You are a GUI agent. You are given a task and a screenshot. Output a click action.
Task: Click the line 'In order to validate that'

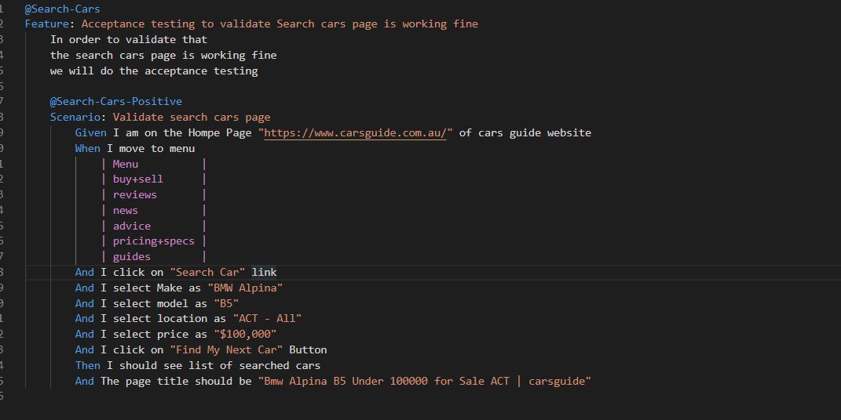pos(129,40)
